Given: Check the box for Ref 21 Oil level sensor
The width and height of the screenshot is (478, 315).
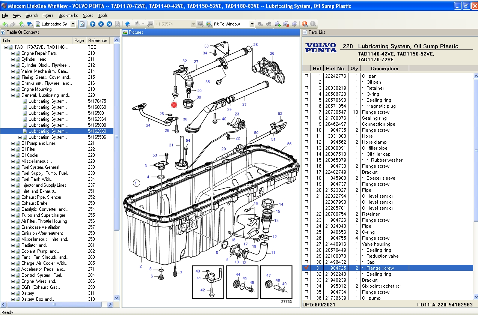Looking at the screenshot, I should click(x=306, y=196).
